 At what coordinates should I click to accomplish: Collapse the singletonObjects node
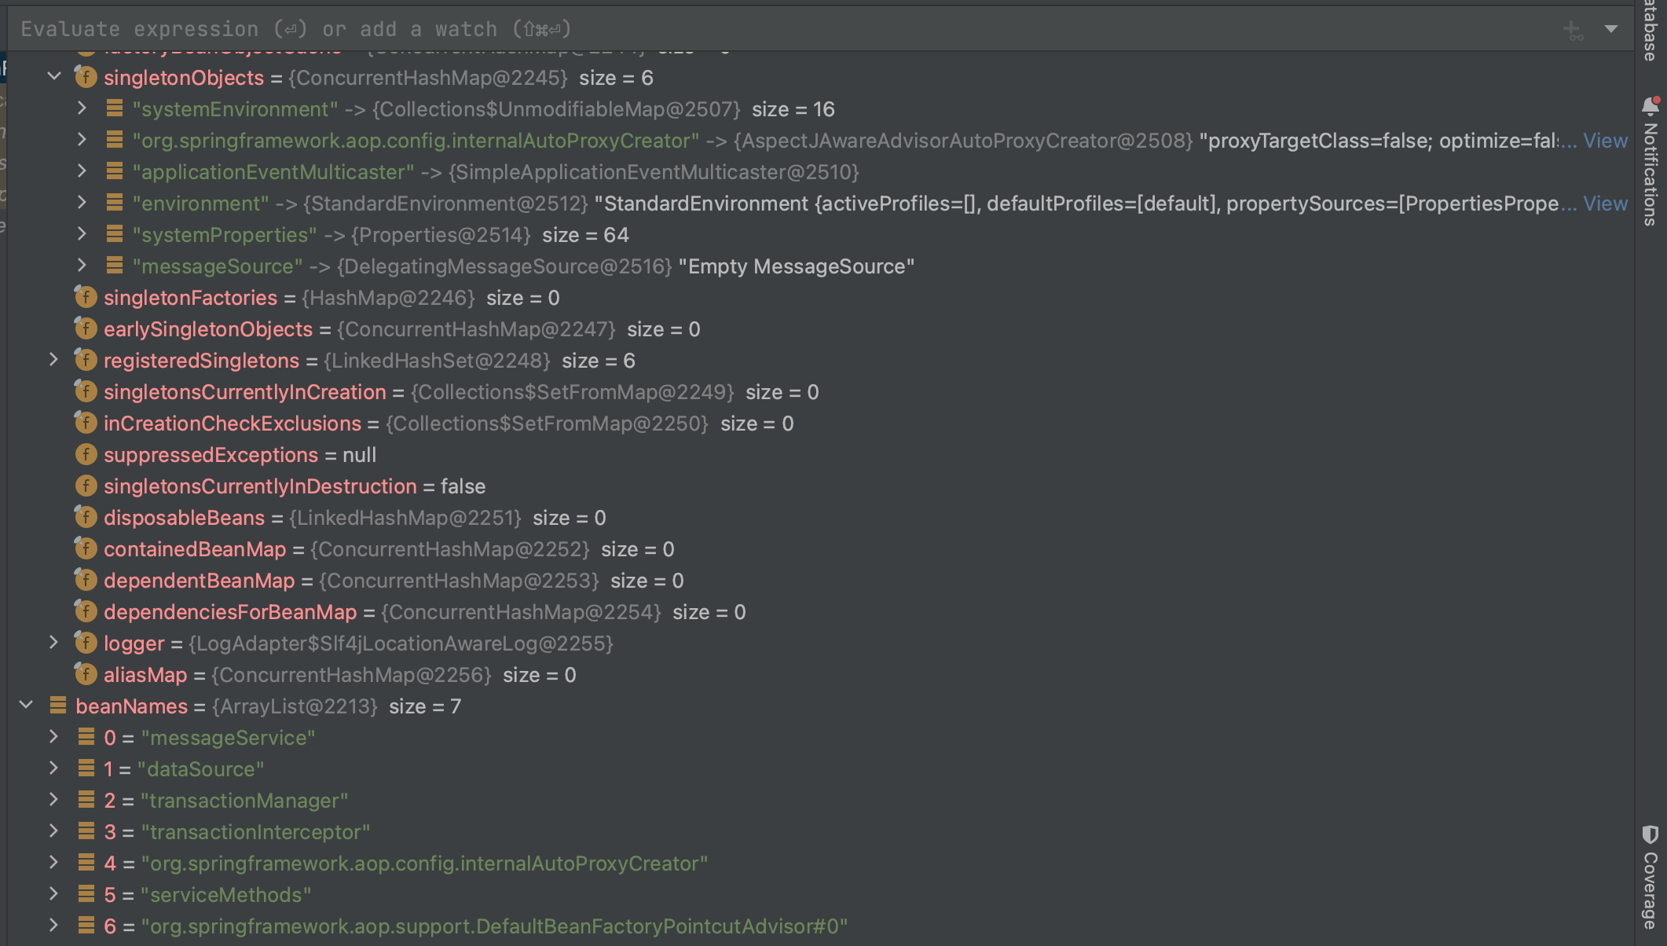pyautogui.click(x=54, y=77)
